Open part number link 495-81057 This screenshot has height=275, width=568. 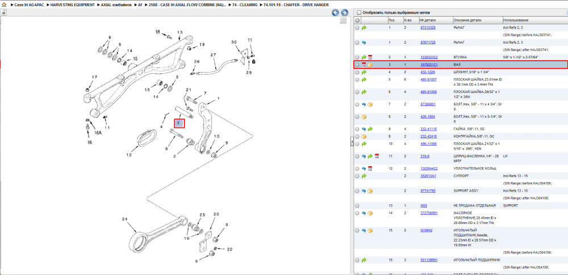428,79
